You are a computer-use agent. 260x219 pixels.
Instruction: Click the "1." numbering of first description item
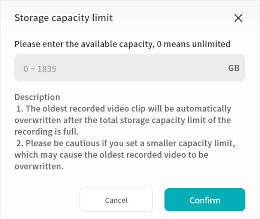[x=19, y=109]
